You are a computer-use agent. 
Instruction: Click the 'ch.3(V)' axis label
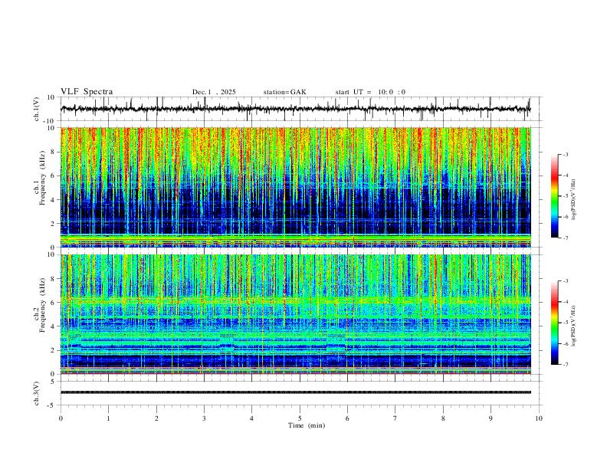click(37, 393)
